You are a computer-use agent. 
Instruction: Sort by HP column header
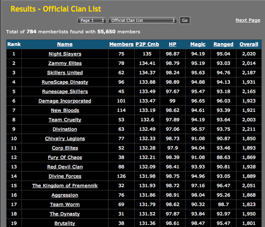[172, 45]
